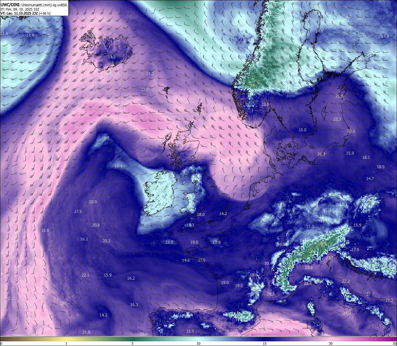Click the 18.8 value label
This screenshot has width=397, height=346.
45,230
